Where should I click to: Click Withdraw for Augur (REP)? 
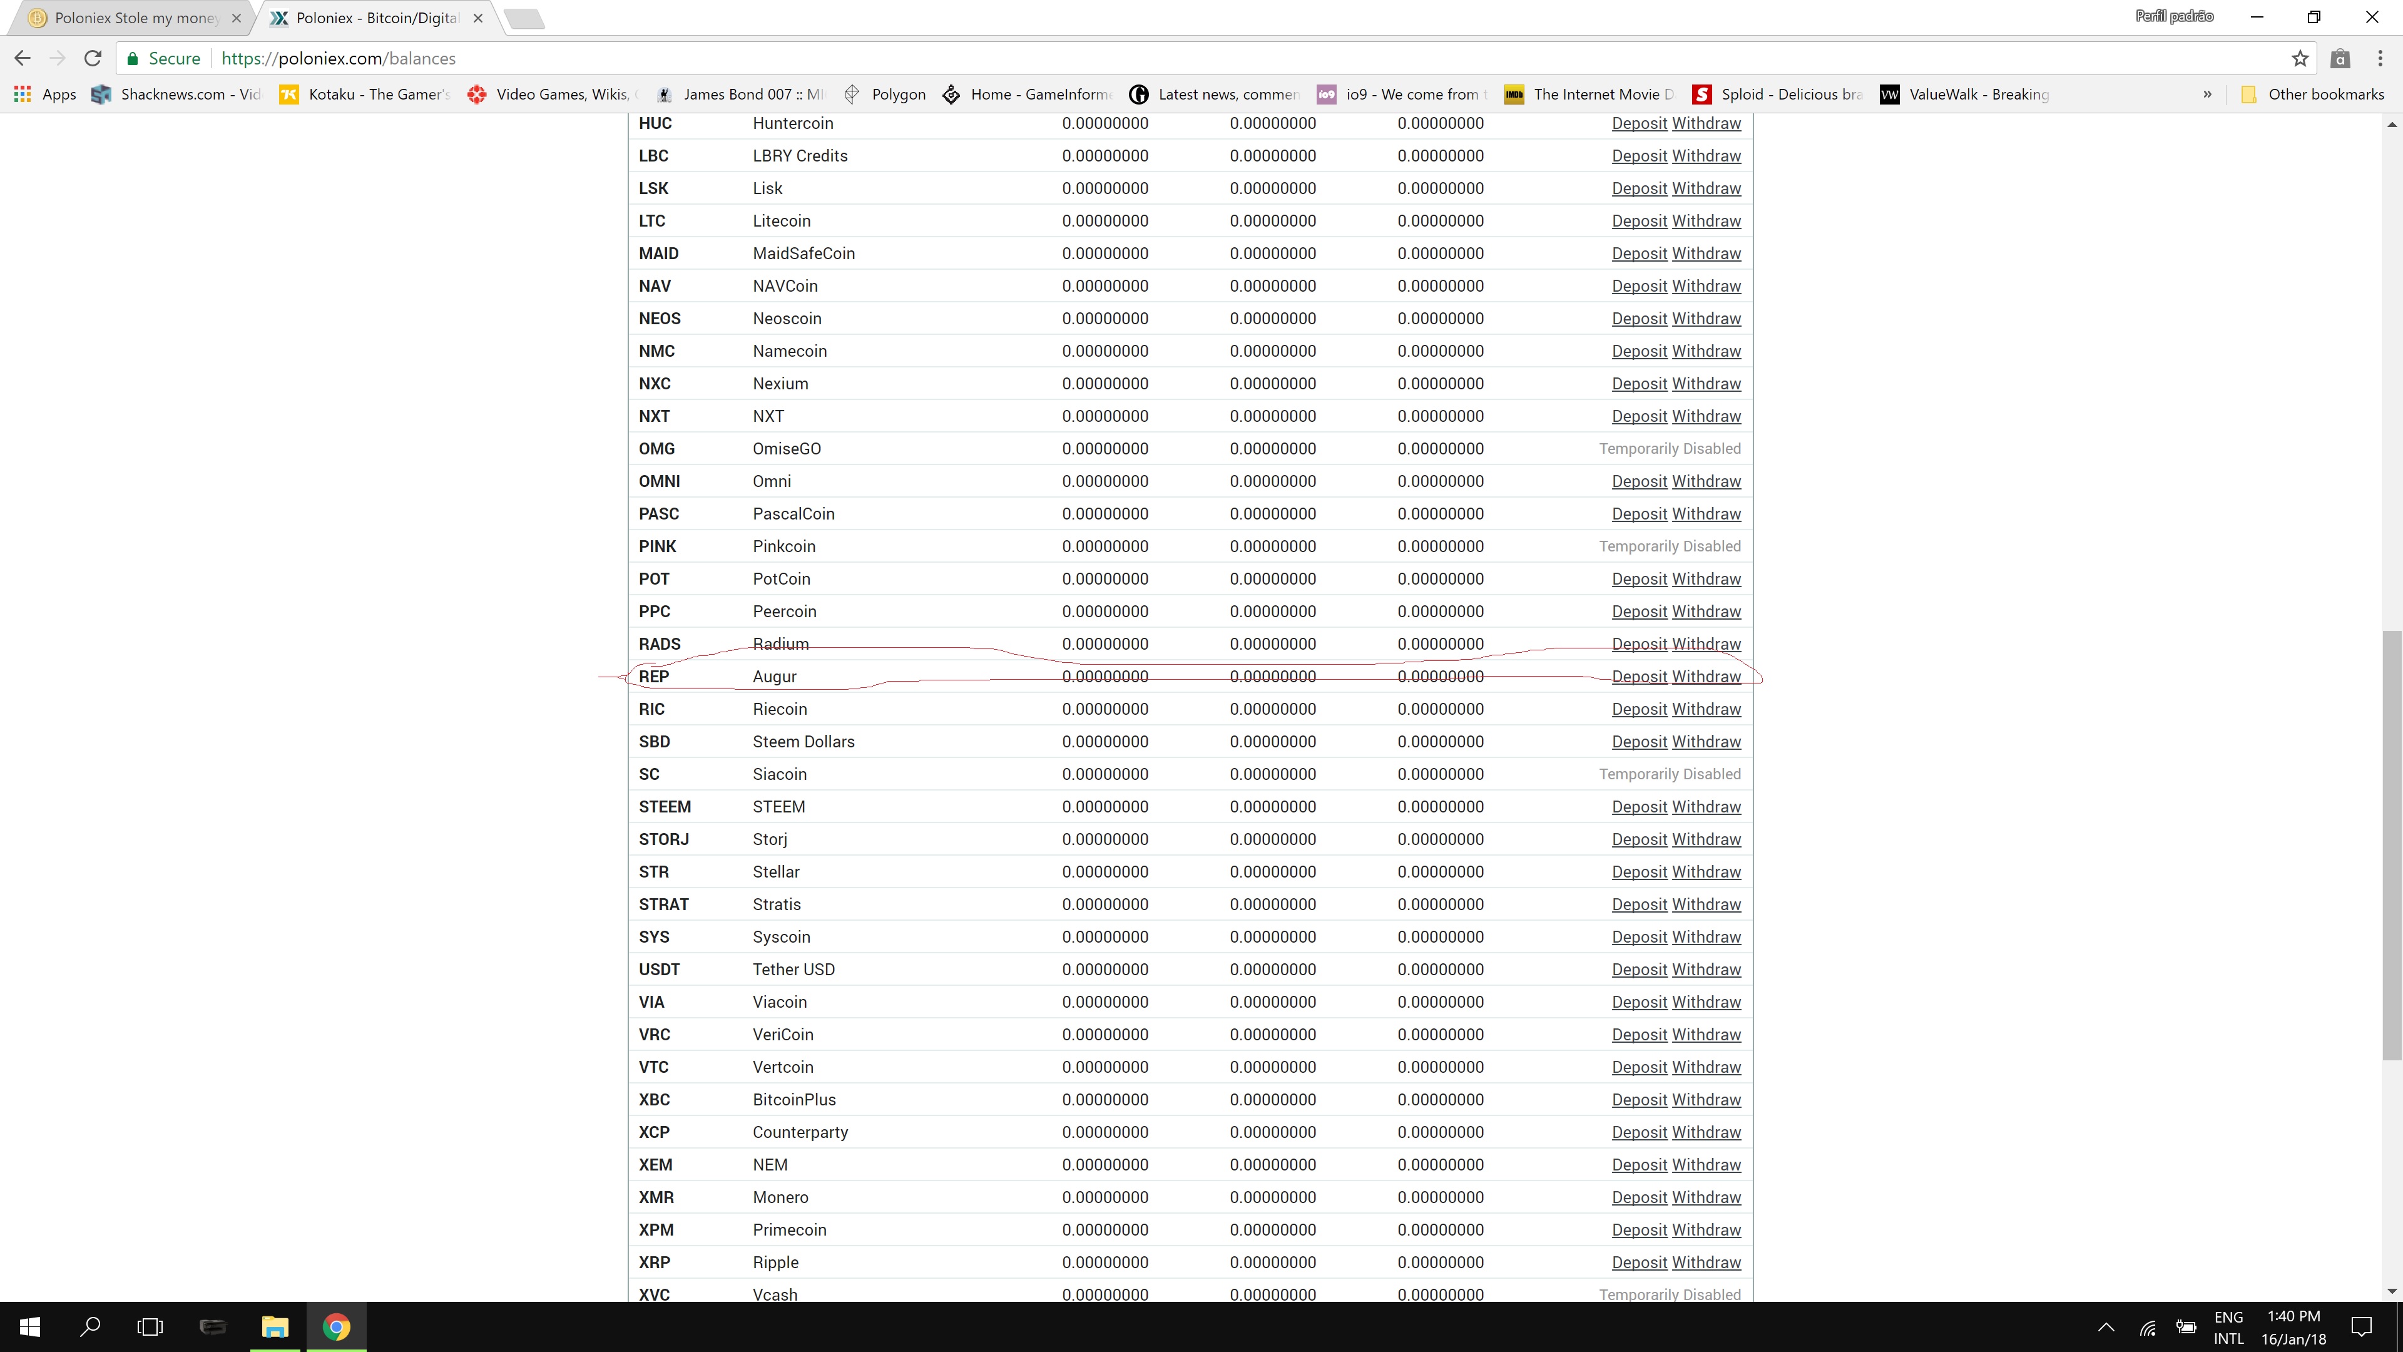point(1706,677)
